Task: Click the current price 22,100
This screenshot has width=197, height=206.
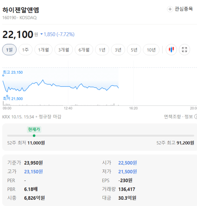Action: (18, 34)
